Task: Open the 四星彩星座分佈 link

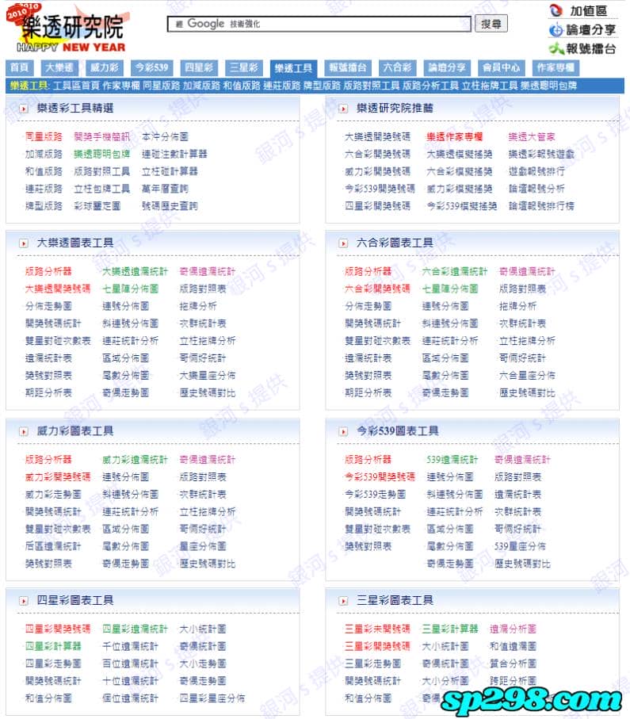Action: pyautogui.click(x=212, y=698)
